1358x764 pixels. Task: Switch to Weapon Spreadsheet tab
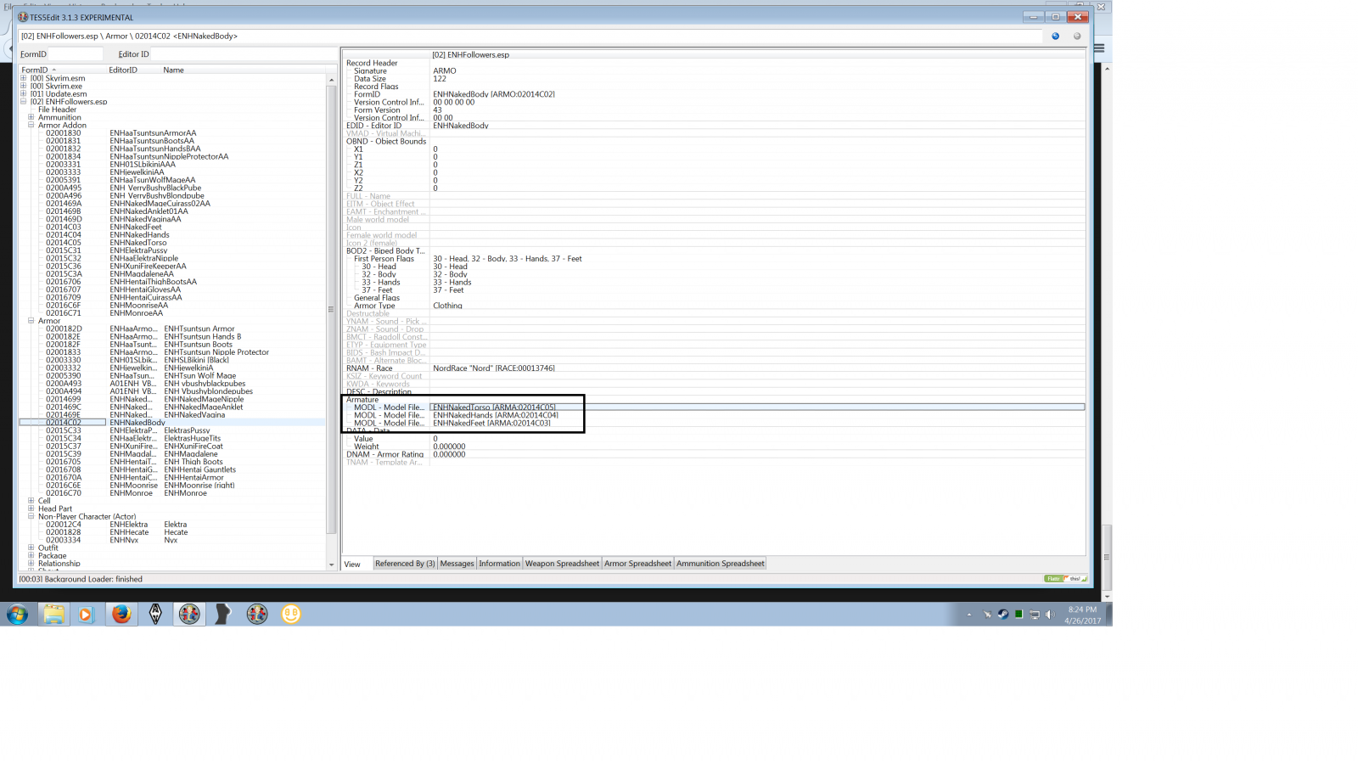point(562,564)
